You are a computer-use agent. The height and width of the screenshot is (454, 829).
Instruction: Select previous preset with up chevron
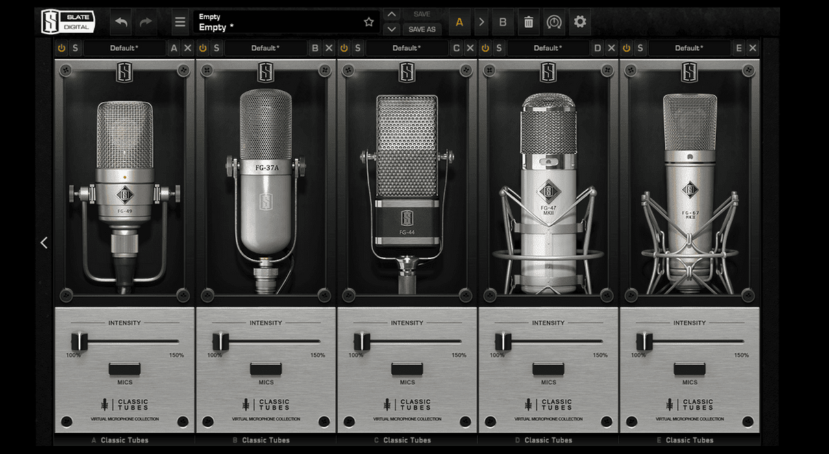point(391,14)
